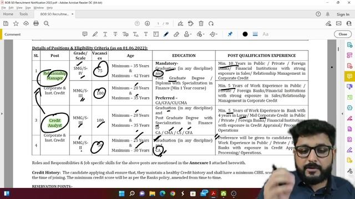
Task: Delete with trash can icon
Action: coord(201,23)
